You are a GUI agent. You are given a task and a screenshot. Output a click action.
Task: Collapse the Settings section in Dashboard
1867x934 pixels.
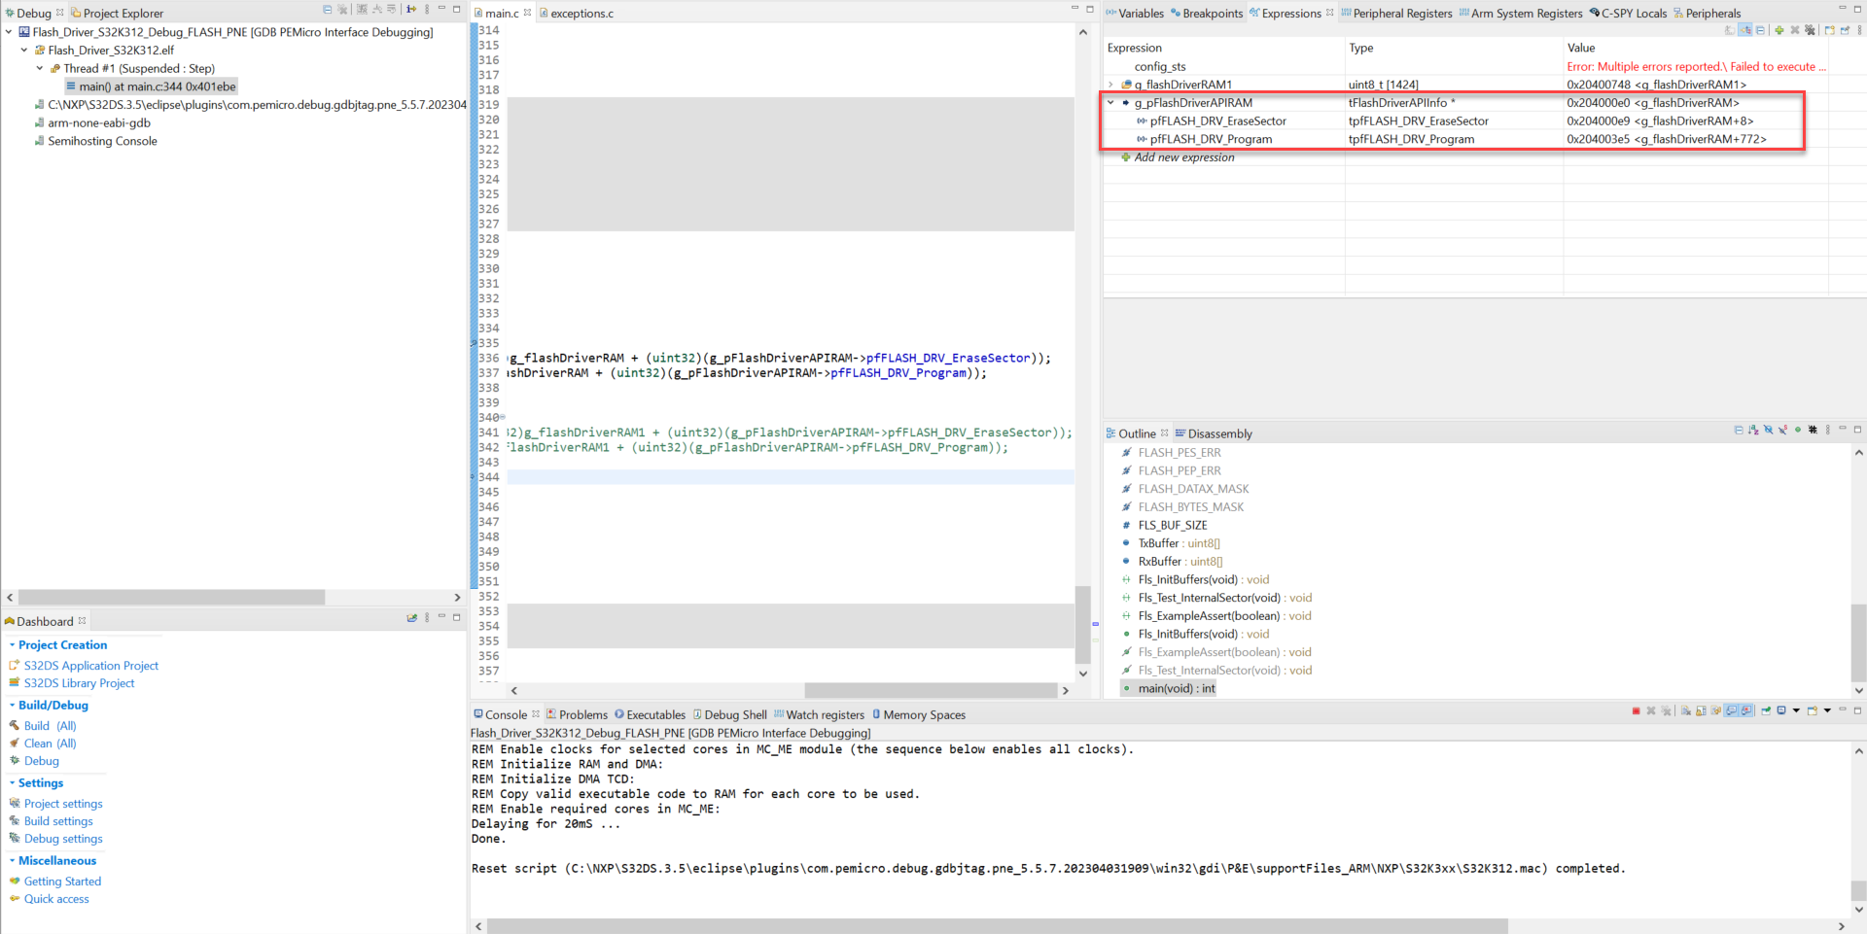[x=13, y=782]
